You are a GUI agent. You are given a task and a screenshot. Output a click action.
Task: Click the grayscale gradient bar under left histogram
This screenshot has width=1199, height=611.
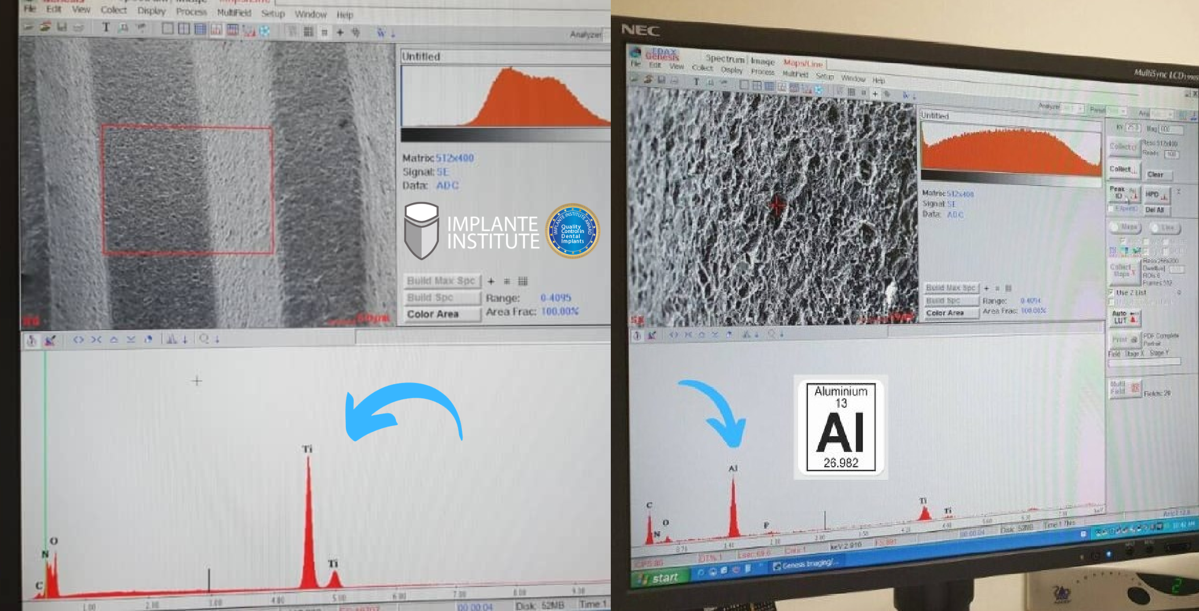[x=505, y=135]
